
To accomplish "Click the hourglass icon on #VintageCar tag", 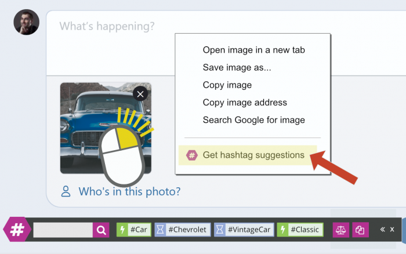I will click(220, 230).
